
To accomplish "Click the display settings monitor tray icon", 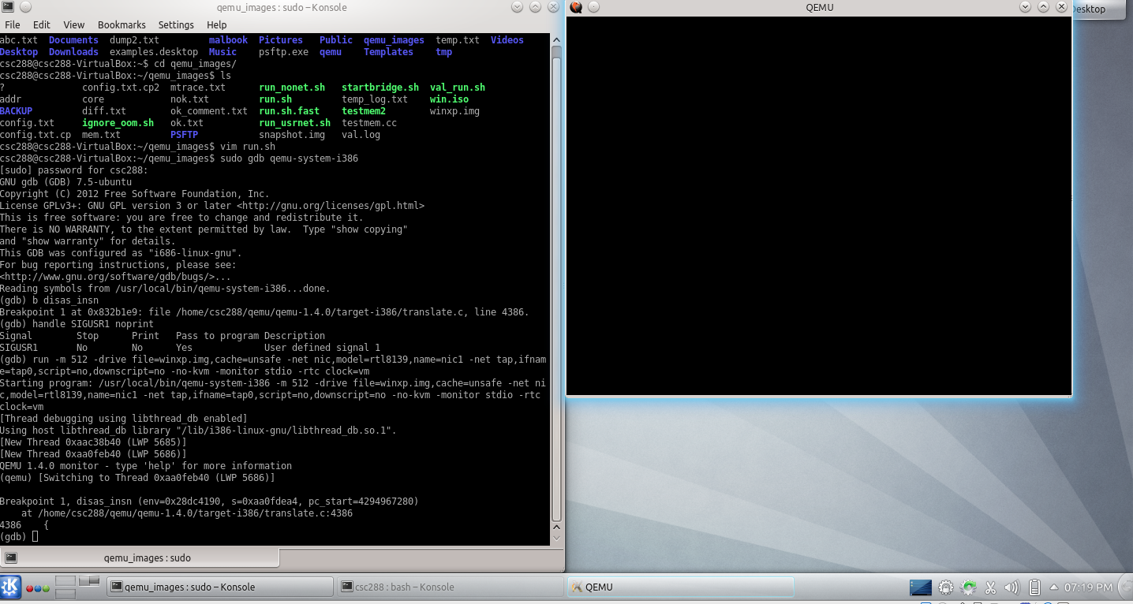I will (x=920, y=587).
